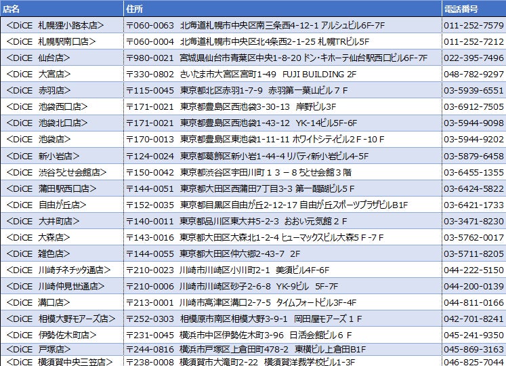Select address cell 〒115-0045 東京都北区赤羽

[282, 90]
